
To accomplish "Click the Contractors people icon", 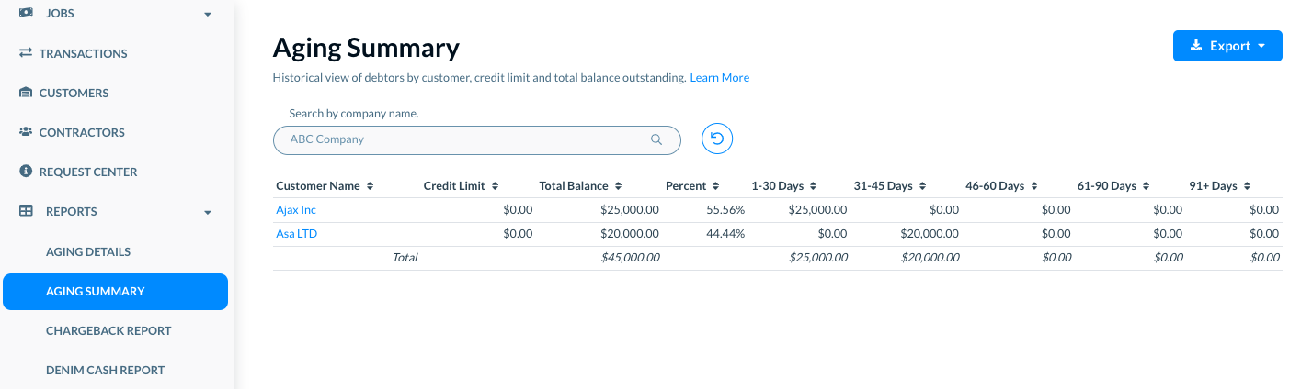I will coord(26,132).
